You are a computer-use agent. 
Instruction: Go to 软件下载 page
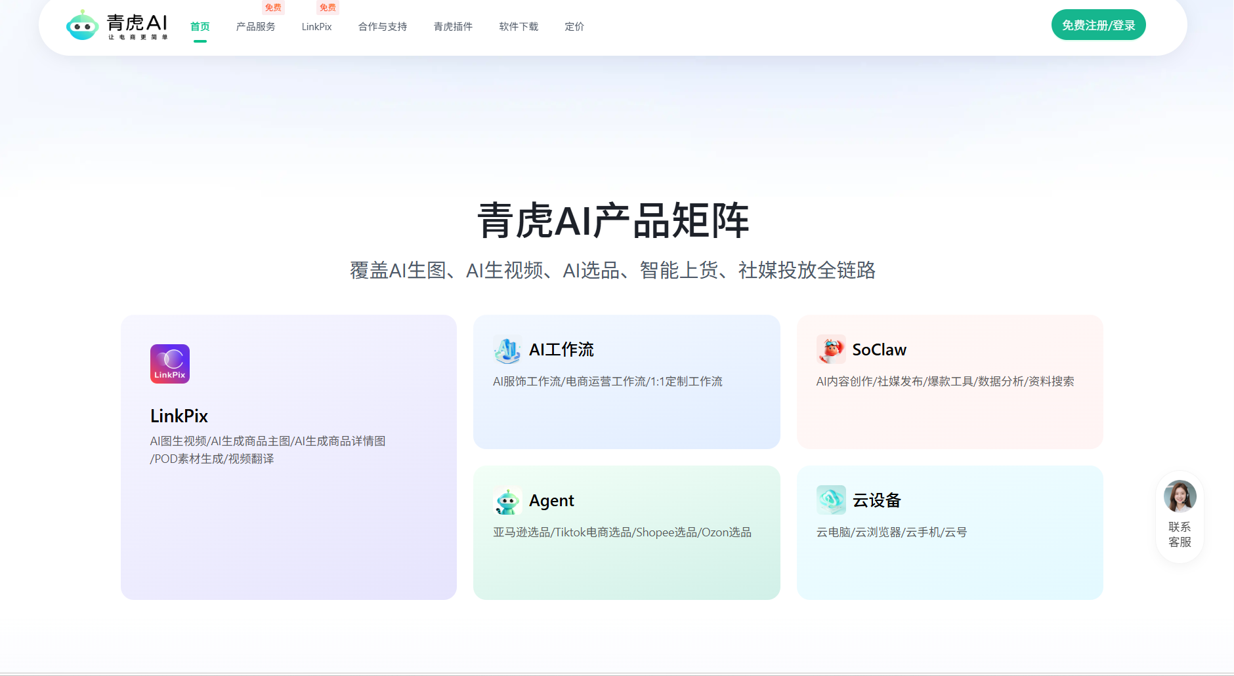519,27
